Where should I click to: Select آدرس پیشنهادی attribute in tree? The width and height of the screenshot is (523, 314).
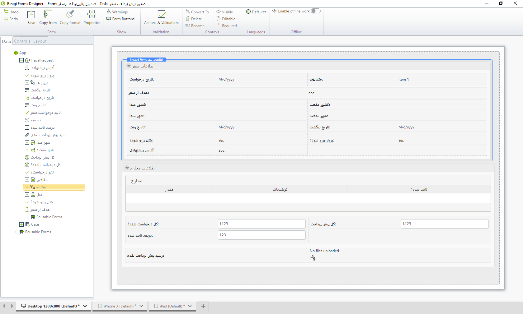(40, 68)
